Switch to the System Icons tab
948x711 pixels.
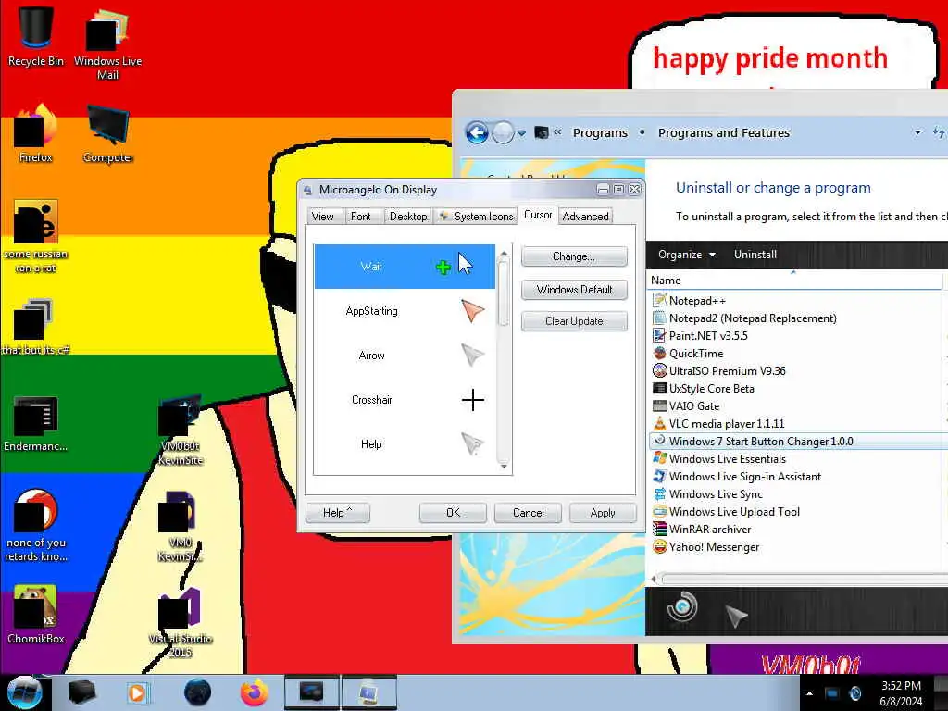click(476, 217)
